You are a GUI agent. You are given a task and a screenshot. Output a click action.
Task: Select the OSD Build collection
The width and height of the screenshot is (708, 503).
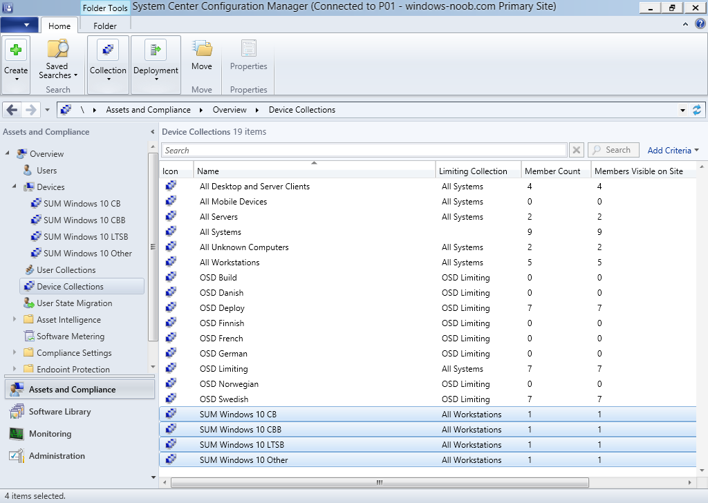[427, 278]
